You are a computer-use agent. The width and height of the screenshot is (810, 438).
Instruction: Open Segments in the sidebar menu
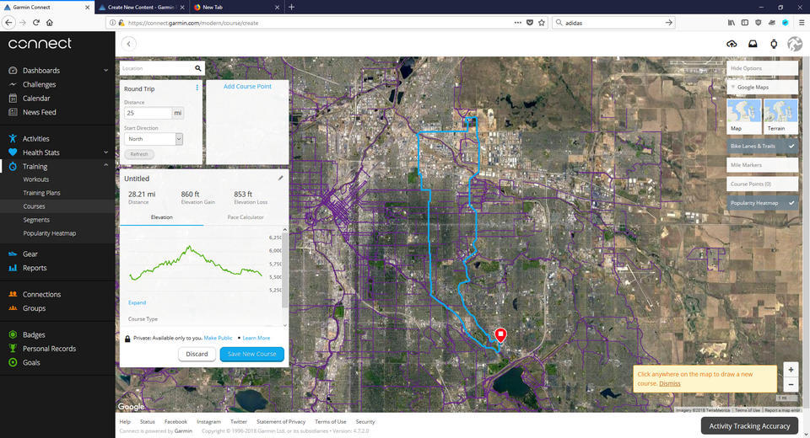[36, 220]
